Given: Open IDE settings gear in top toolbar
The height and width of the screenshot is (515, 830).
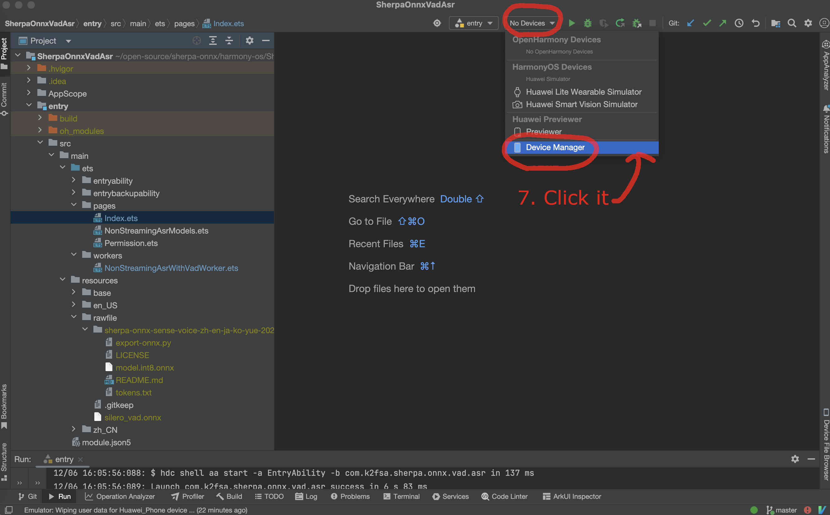Looking at the screenshot, I should tap(808, 23).
